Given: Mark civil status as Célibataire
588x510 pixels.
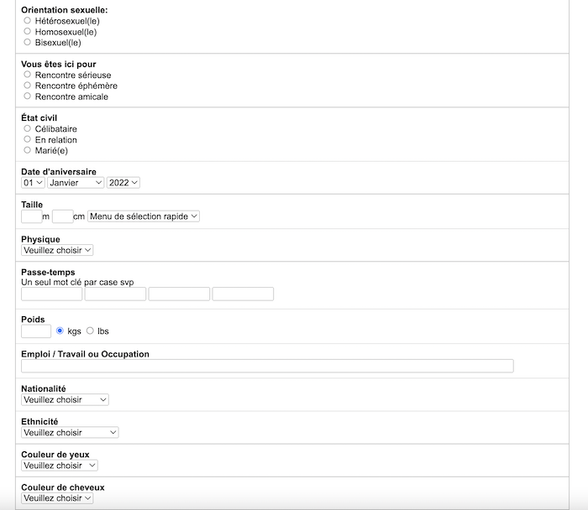Looking at the screenshot, I should (x=27, y=128).
